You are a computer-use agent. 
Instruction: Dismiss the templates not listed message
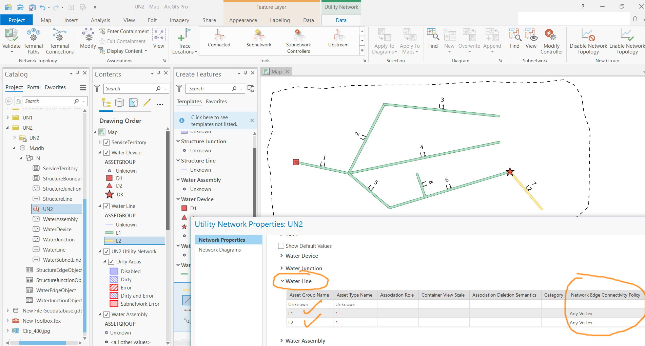click(x=252, y=121)
